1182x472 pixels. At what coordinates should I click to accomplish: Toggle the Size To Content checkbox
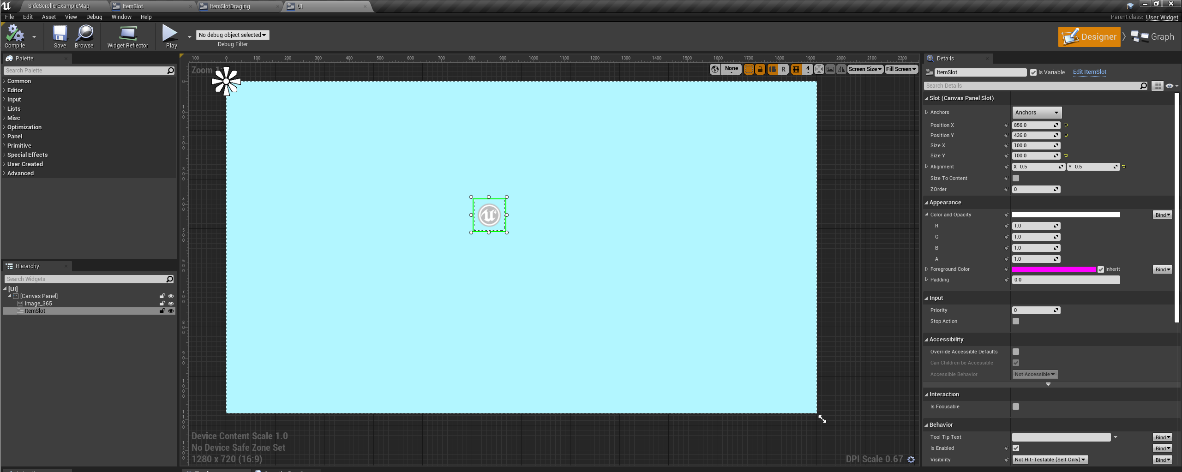(1016, 178)
